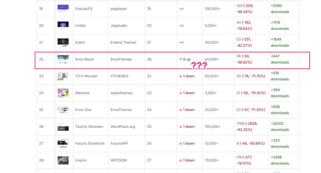
Task: Click '+3286 downloads' for Inspiro
Action: click(280, 160)
